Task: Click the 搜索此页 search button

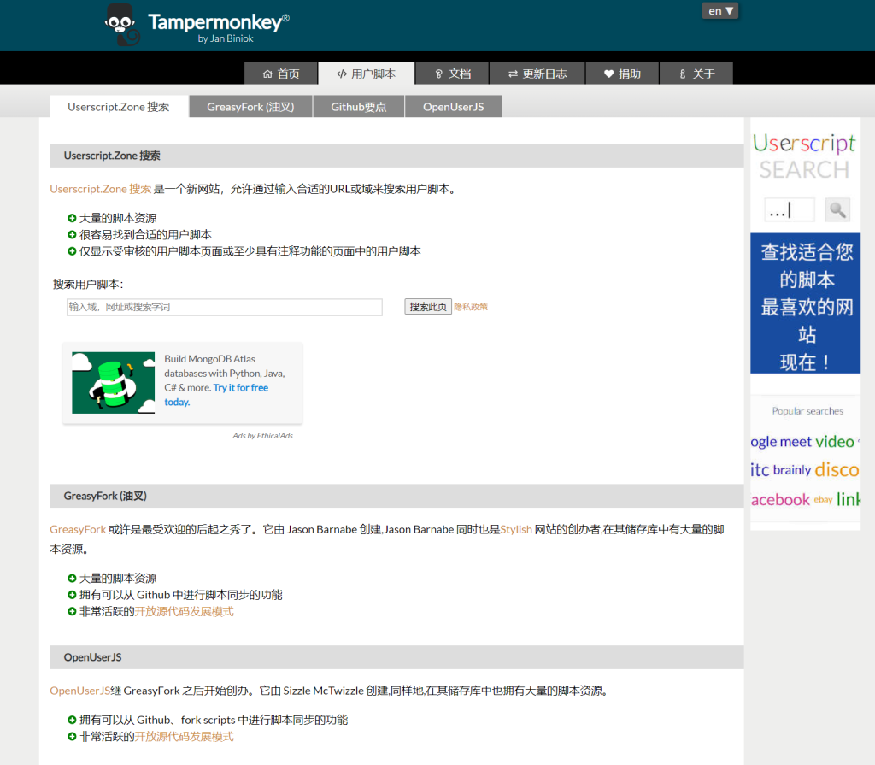Action: pyautogui.click(x=427, y=307)
